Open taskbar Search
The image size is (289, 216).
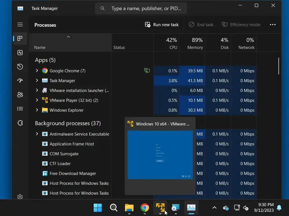[113, 208]
